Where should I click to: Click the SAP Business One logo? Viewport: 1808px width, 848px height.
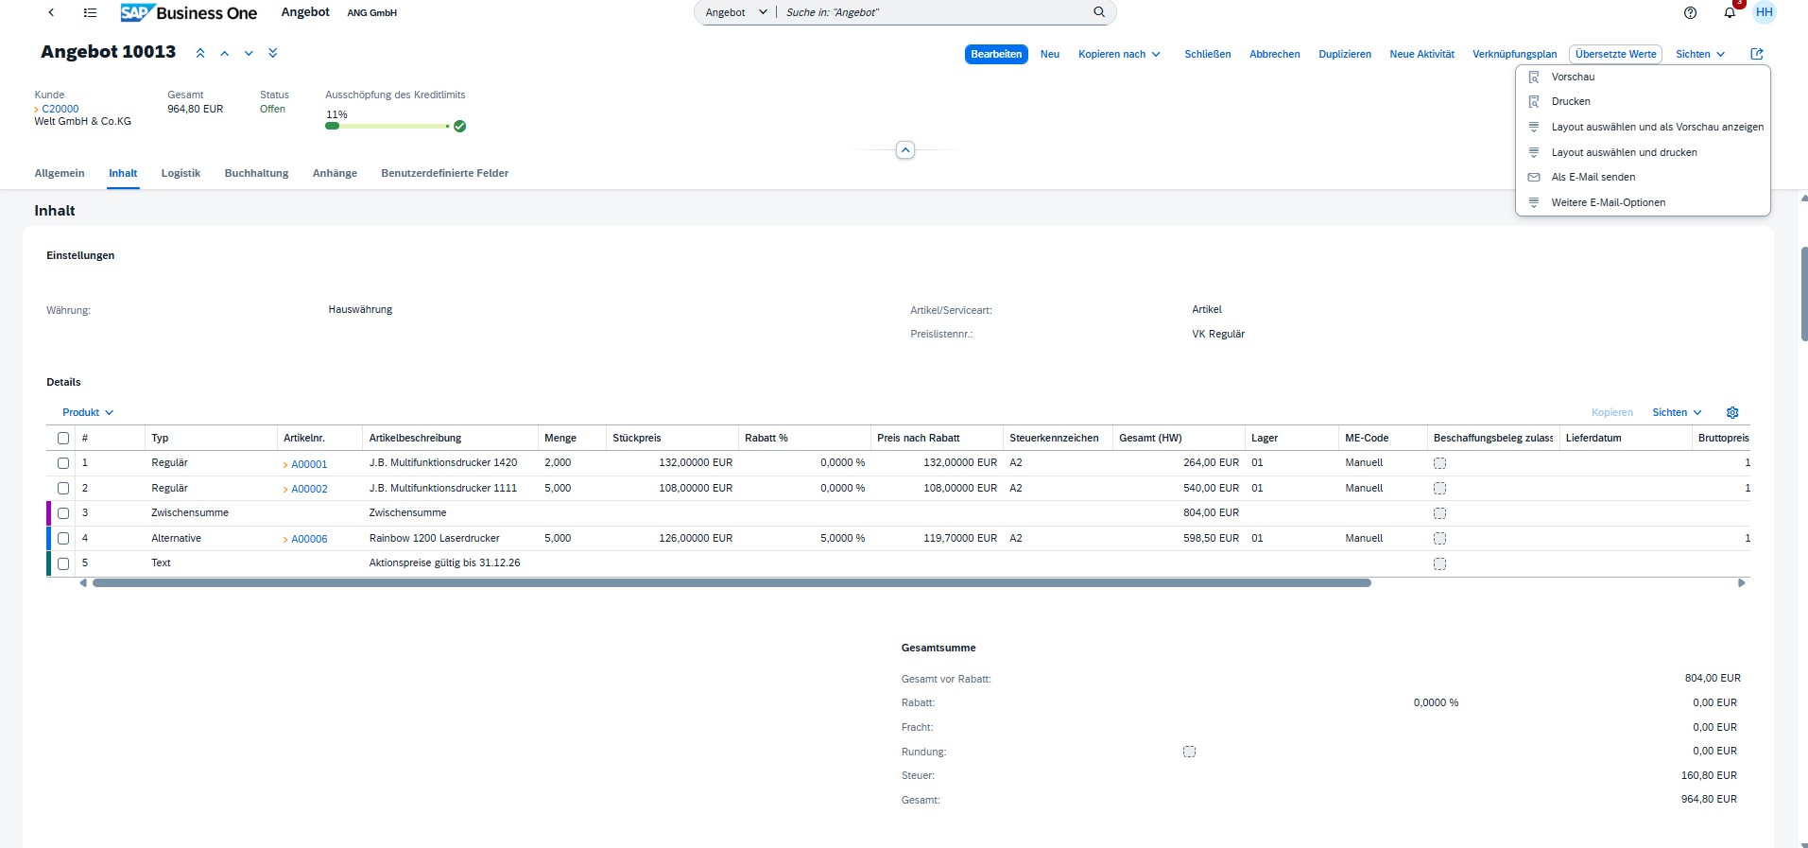(189, 12)
